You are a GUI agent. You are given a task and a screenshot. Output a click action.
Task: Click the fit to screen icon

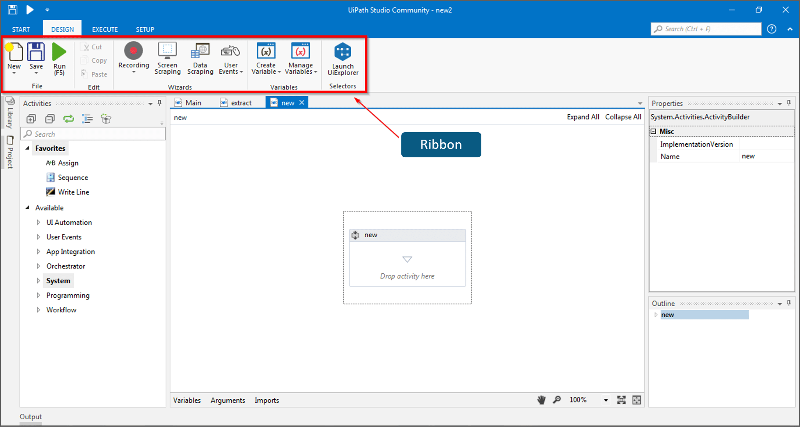click(x=621, y=400)
